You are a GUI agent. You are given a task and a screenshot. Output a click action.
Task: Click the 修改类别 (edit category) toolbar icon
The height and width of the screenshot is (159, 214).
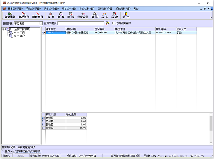[24, 15]
